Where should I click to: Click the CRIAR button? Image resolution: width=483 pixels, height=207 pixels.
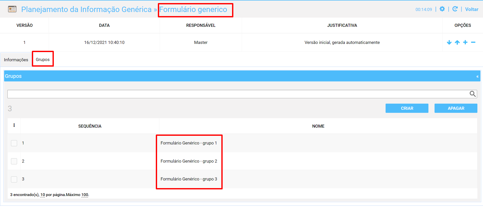(407, 108)
